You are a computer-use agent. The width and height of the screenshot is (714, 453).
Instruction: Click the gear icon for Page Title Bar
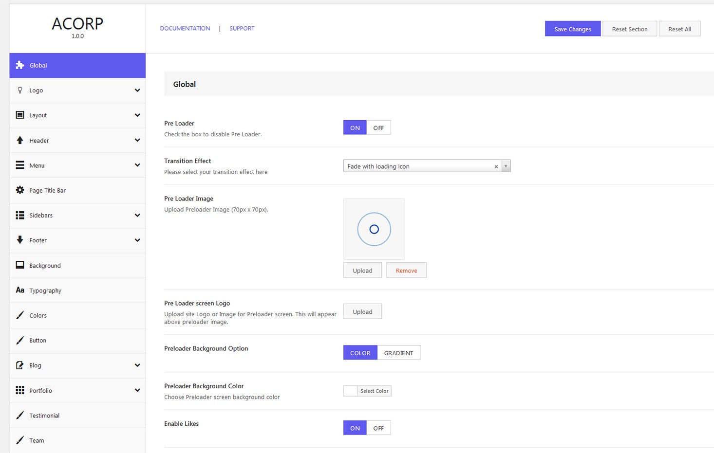coord(20,190)
